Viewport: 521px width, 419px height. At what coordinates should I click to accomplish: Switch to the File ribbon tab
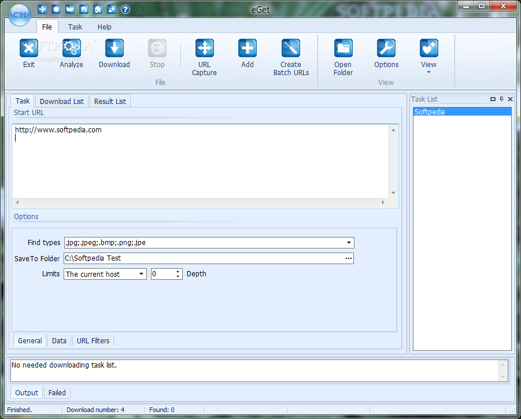(x=47, y=27)
